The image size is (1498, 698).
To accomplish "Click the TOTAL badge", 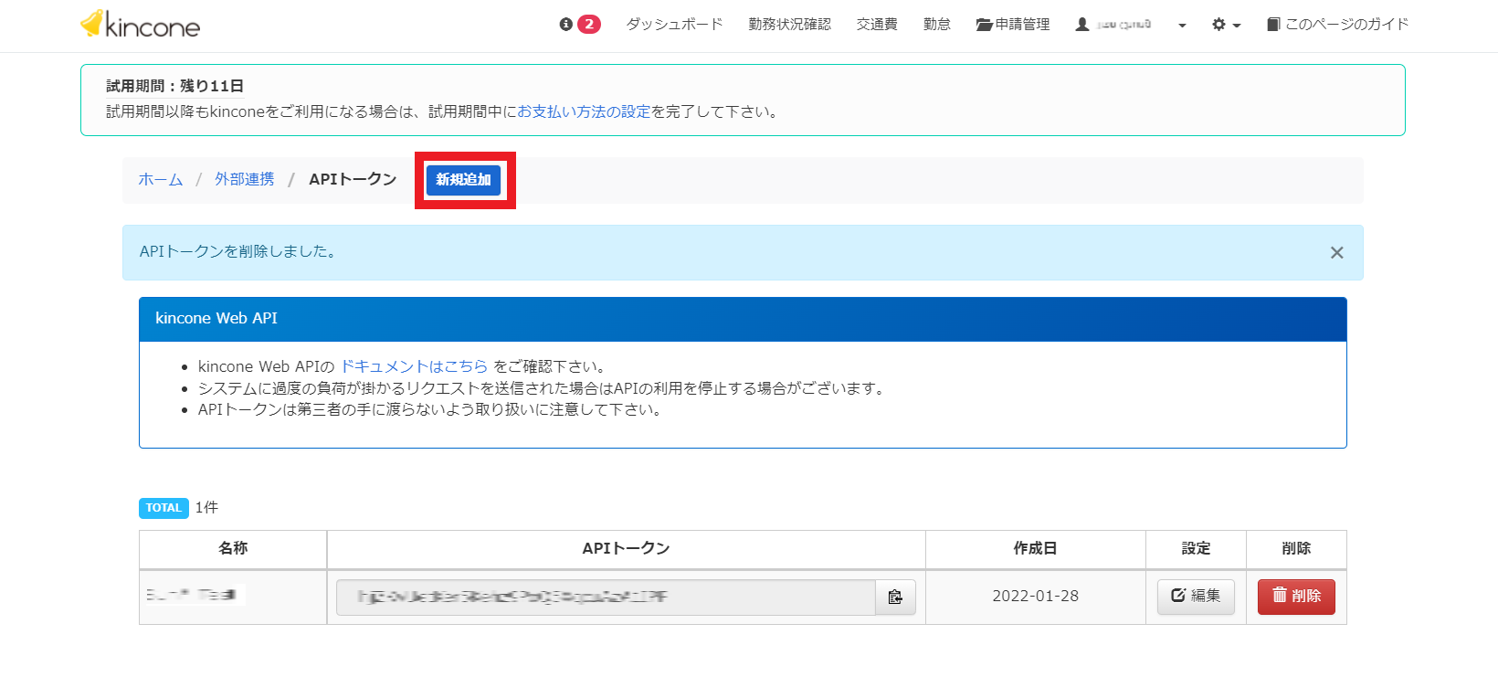I will tap(164, 508).
